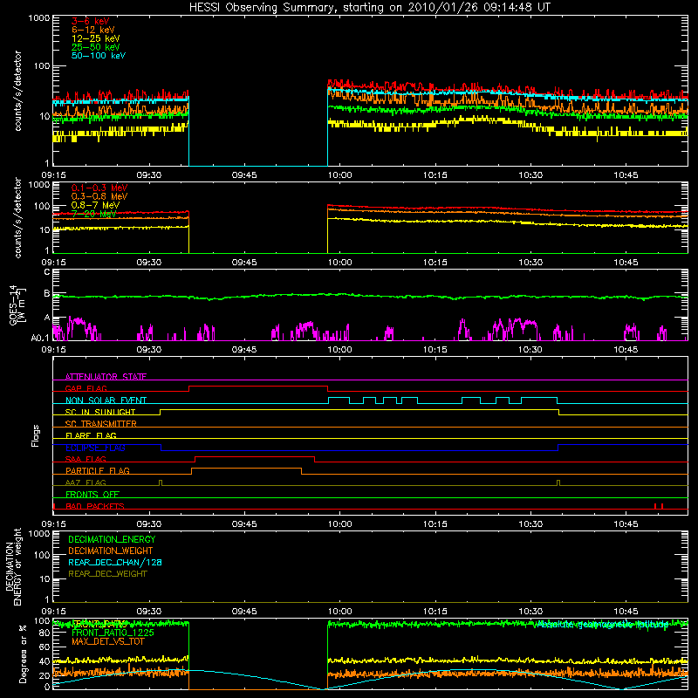
Task: Click the 0.3-0.8 MeV legend label
Action: pos(99,196)
